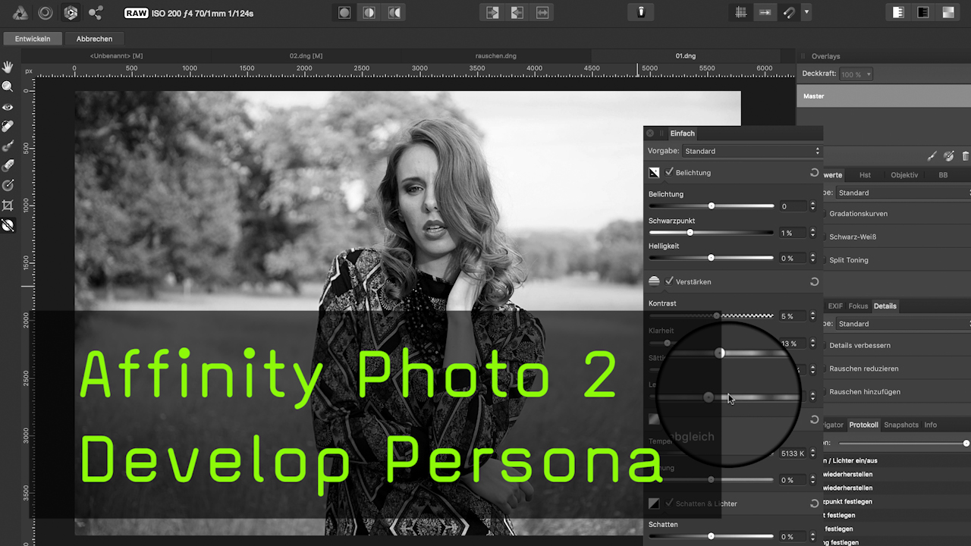
Task: Enable Rauschen hinzufügen checkbox
Action: click(x=825, y=392)
